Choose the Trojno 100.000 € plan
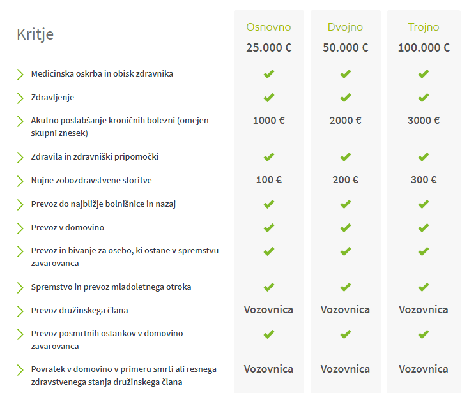 tap(424, 36)
